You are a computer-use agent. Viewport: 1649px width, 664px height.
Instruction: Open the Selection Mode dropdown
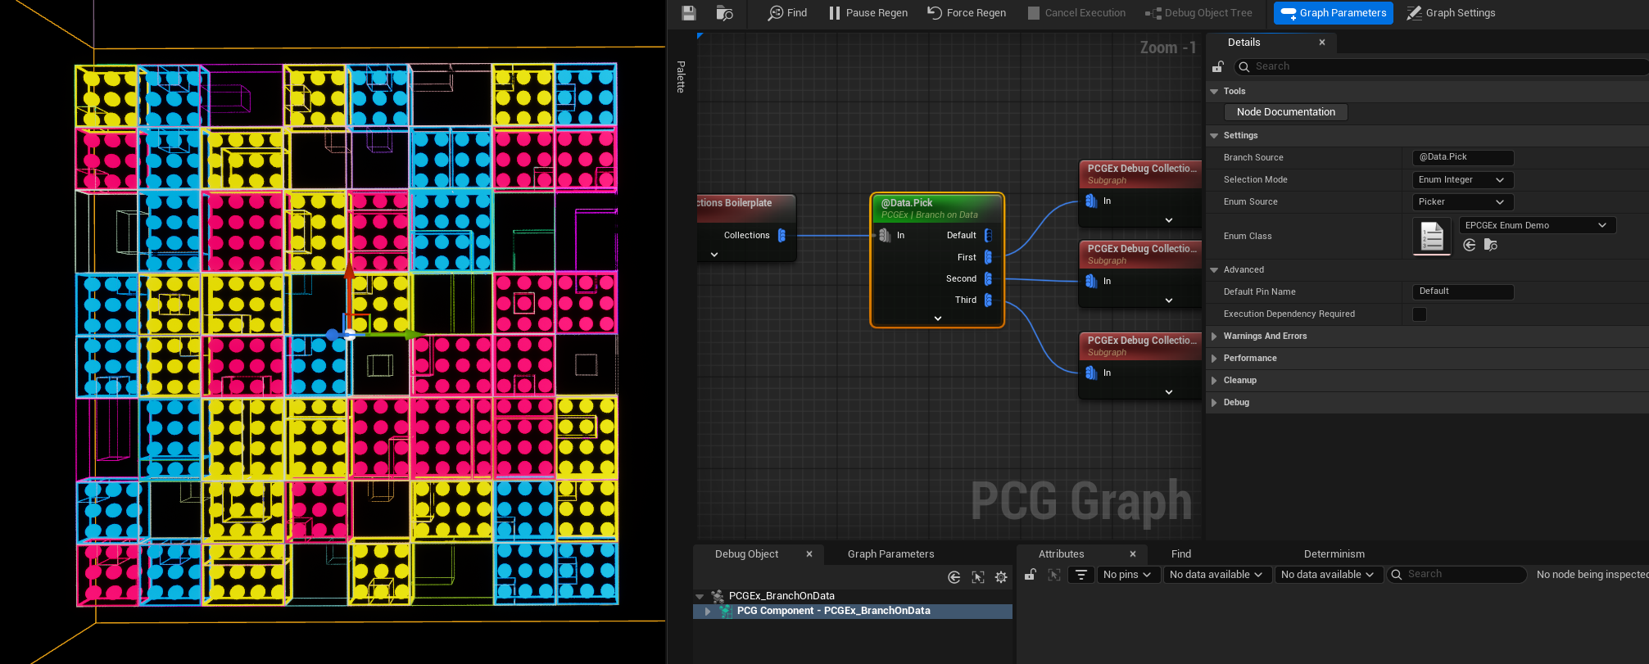(1462, 180)
